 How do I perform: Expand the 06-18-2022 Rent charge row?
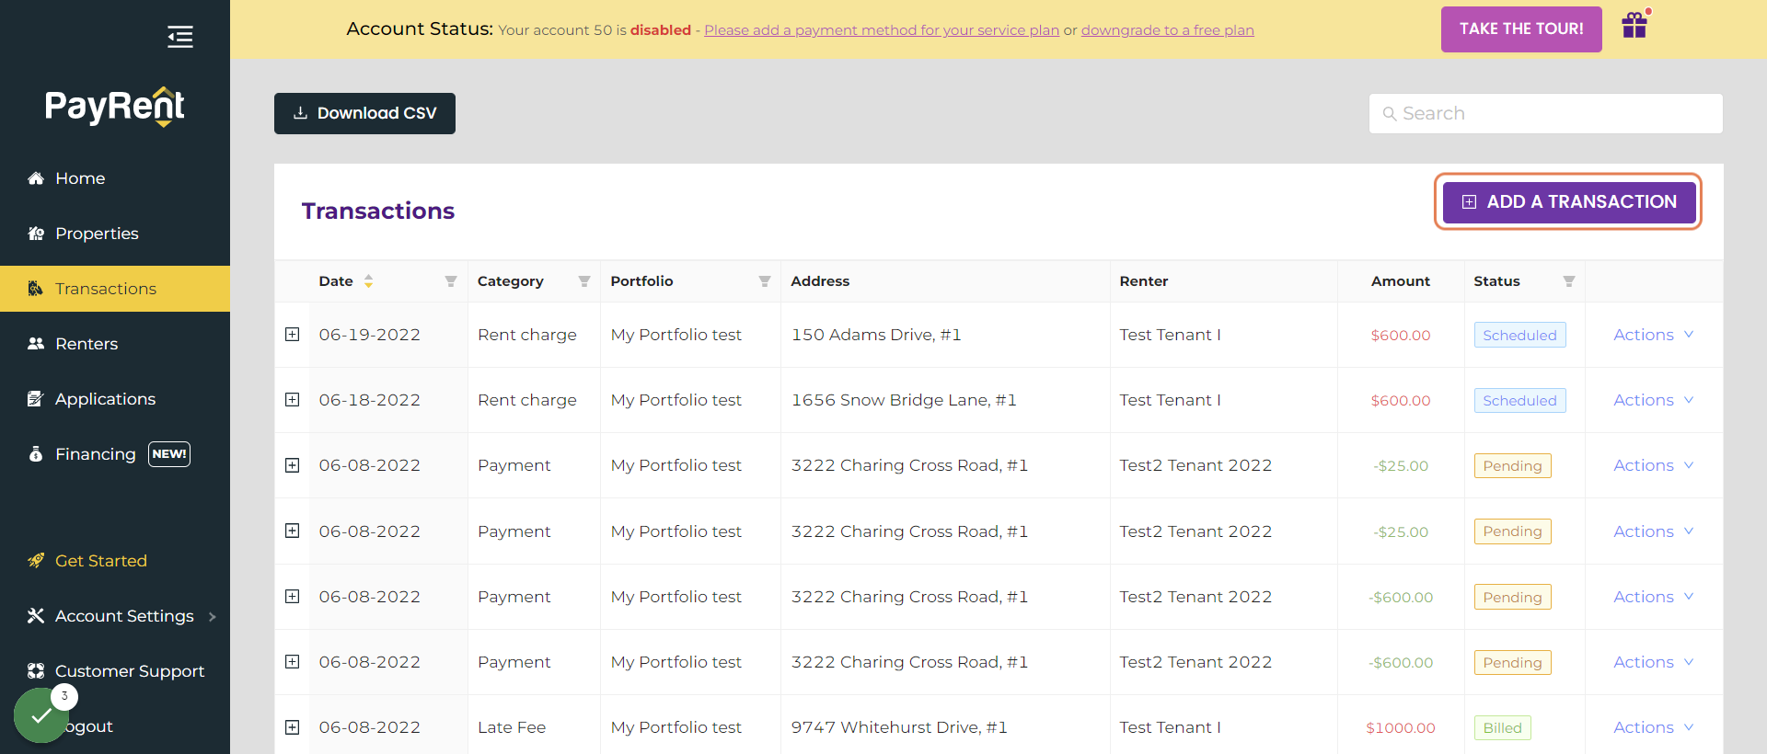tap(293, 400)
